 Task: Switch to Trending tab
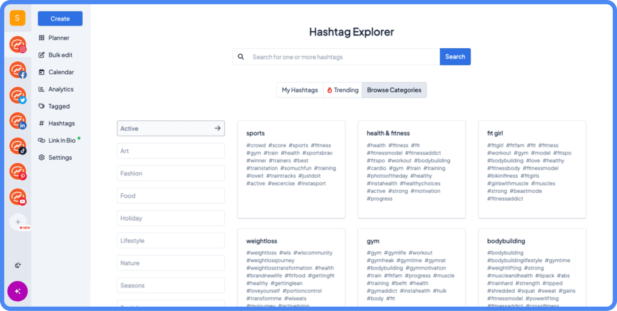click(x=343, y=90)
